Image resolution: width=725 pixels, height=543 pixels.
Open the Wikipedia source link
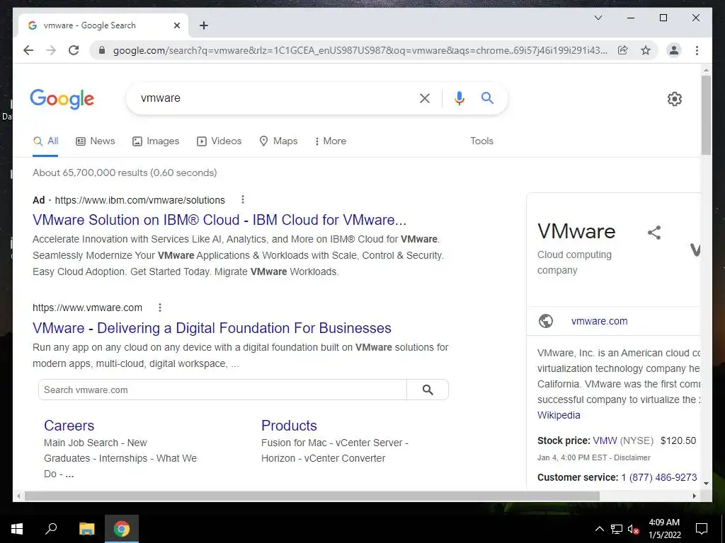559,415
